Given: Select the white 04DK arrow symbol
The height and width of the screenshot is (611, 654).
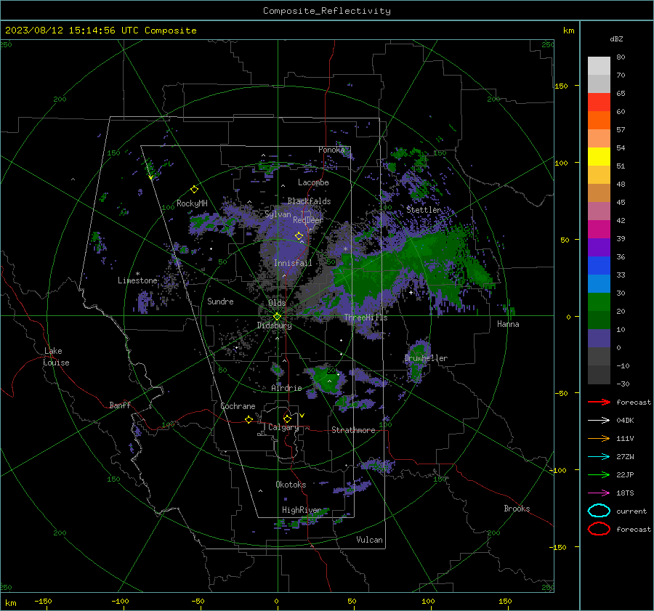Looking at the screenshot, I should (599, 421).
